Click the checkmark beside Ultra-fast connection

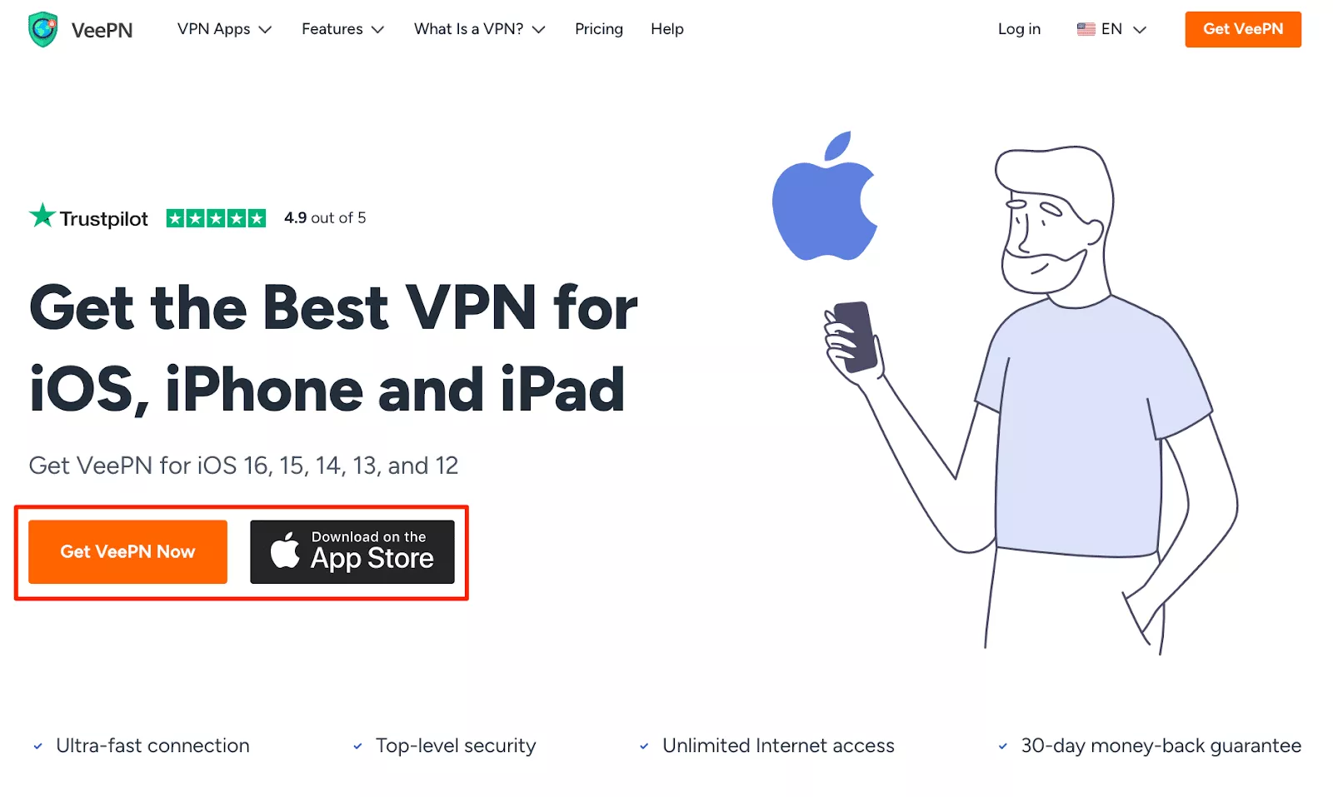pyautogui.click(x=37, y=746)
